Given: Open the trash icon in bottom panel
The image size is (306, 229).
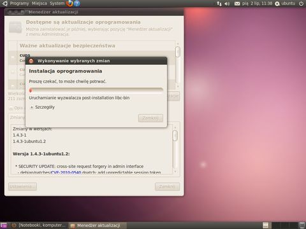Looking at the screenshot, I should tap(302, 225).
